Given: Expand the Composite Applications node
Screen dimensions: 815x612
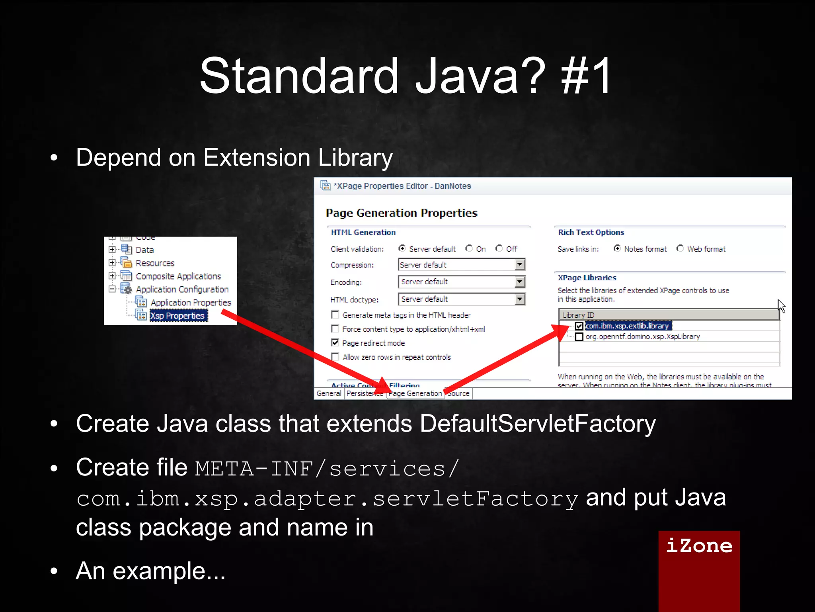Looking at the screenshot, I should point(112,276).
